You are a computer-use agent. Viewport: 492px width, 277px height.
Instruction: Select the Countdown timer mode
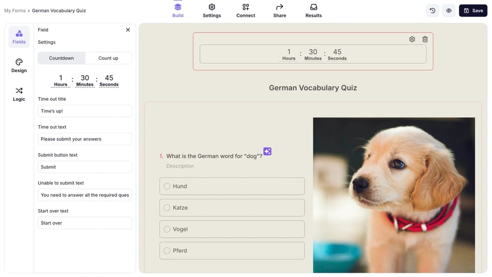(61, 58)
